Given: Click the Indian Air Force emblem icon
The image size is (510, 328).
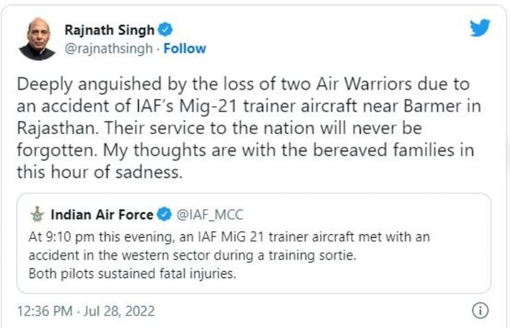Looking at the screenshot, I should click(x=37, y=214).
